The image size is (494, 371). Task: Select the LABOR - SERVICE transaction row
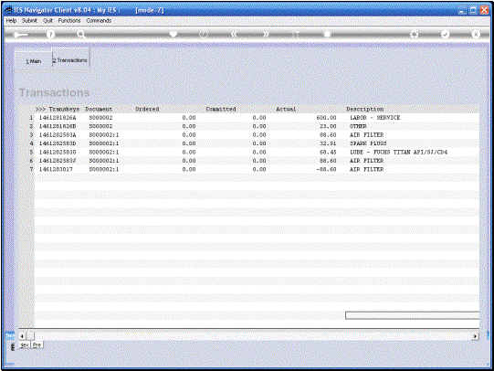[257, 118]
